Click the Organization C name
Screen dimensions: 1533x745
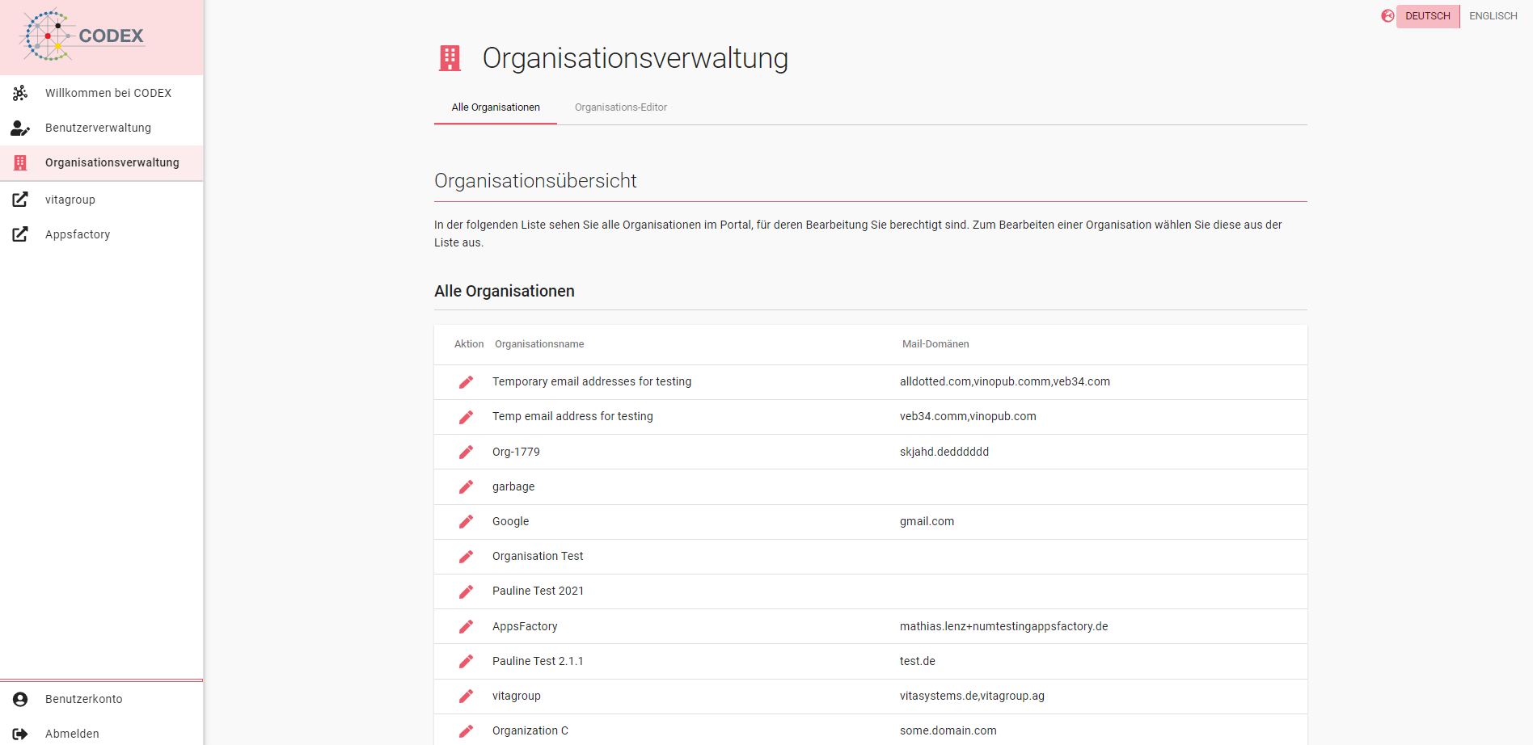(530, 730)
